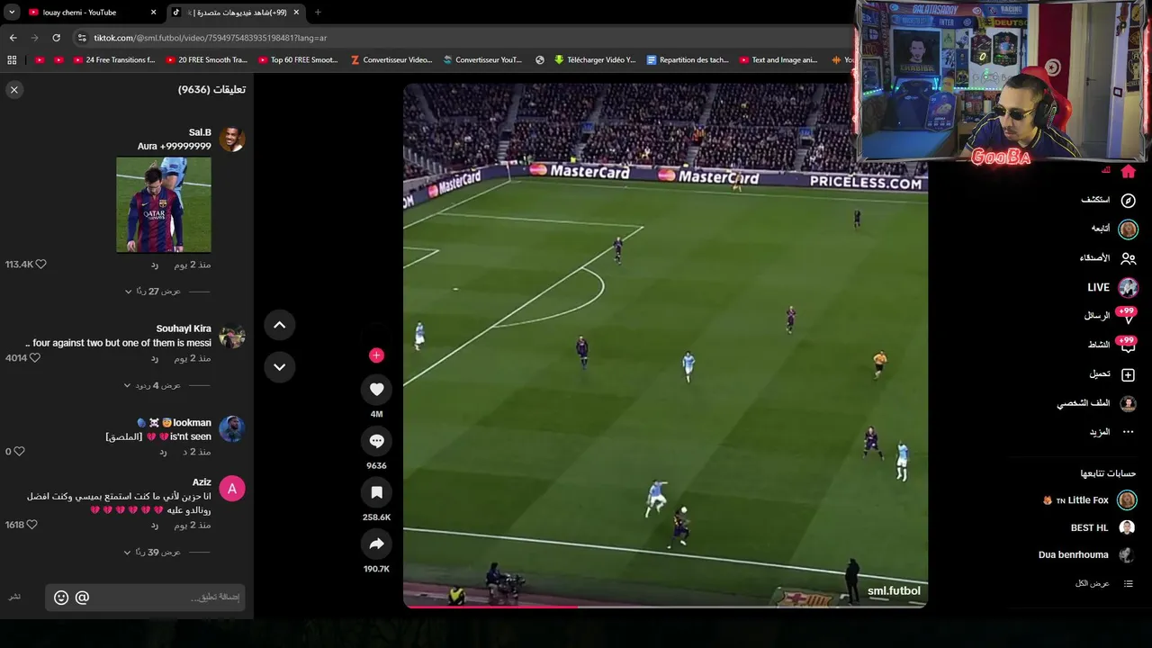
Task: Click the site information icon in address bar
Action: [x=82, y=38]
